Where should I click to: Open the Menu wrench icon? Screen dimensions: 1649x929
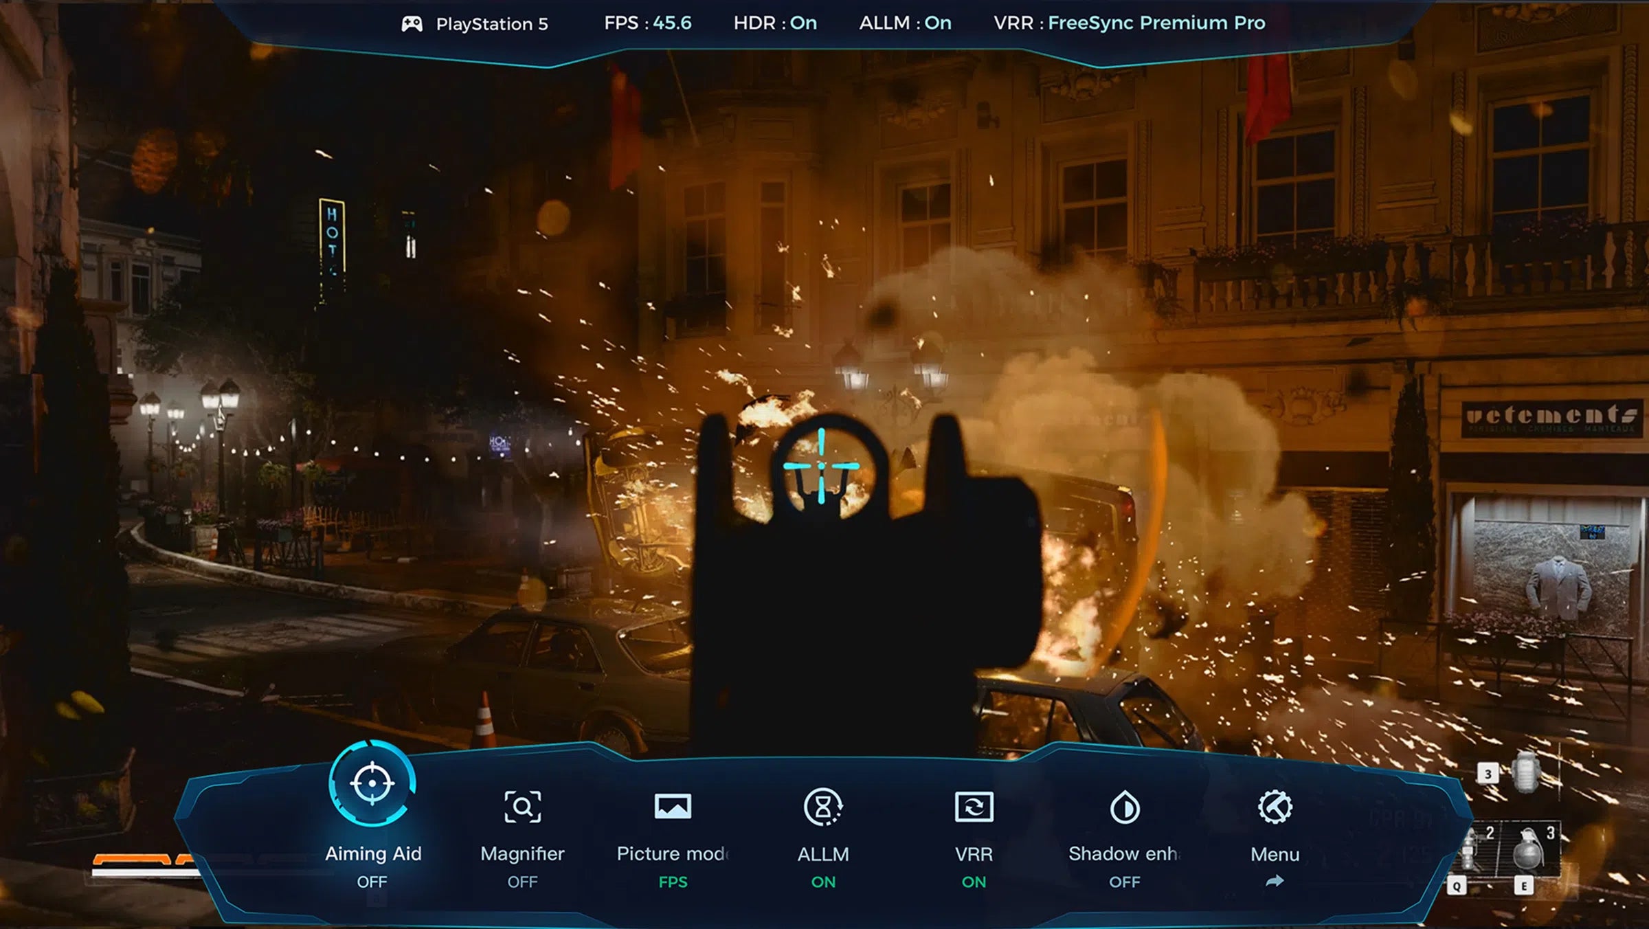(1275, 807)
